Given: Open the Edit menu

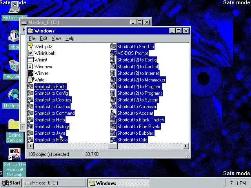Looking at the screenshot, I should (44, 38).
